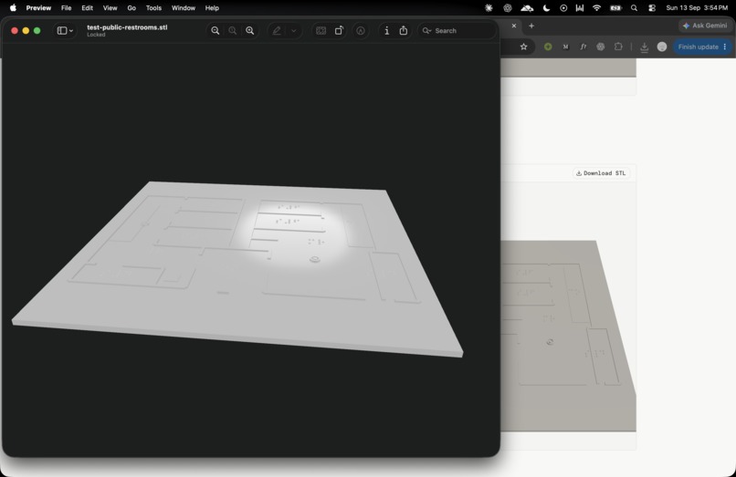Click the knot-shaped icon in the menu bar
Screen dimensions: 736x477
508,8
